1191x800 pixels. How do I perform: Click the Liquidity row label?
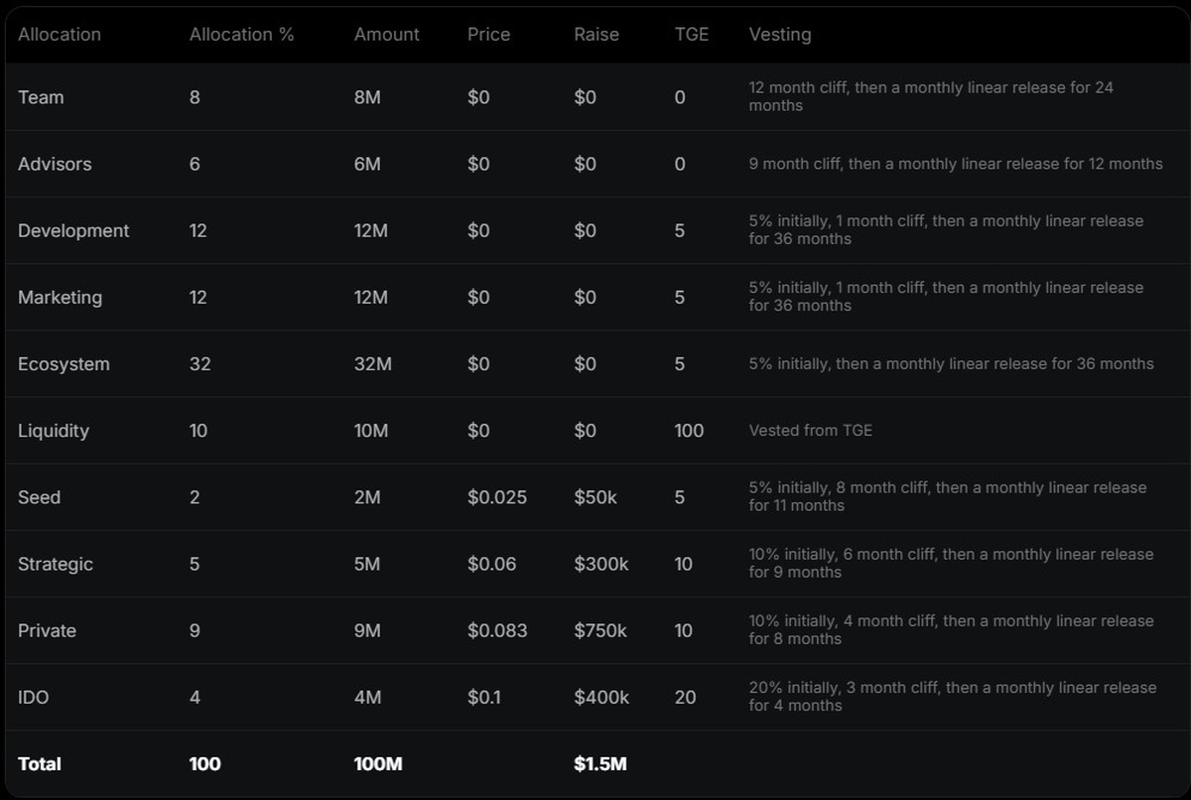(x=54, y=431)
